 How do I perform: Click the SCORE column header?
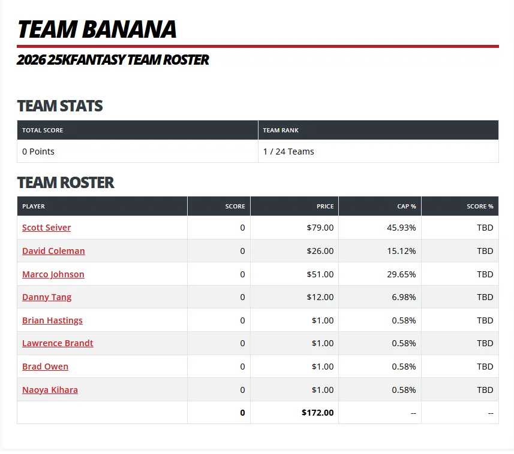219,206
